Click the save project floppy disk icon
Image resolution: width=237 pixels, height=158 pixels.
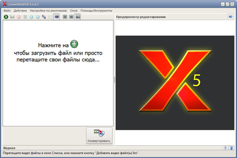pyautogui.click(x=12, y=17)
